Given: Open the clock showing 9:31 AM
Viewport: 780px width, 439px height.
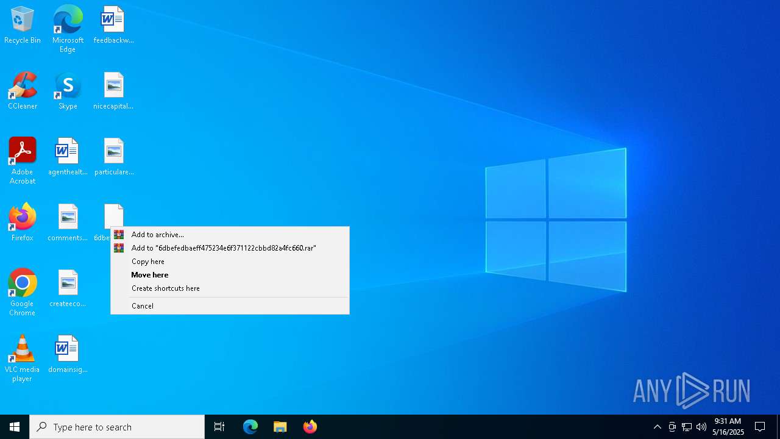Looking at the screenshot, I should point(728,427).
